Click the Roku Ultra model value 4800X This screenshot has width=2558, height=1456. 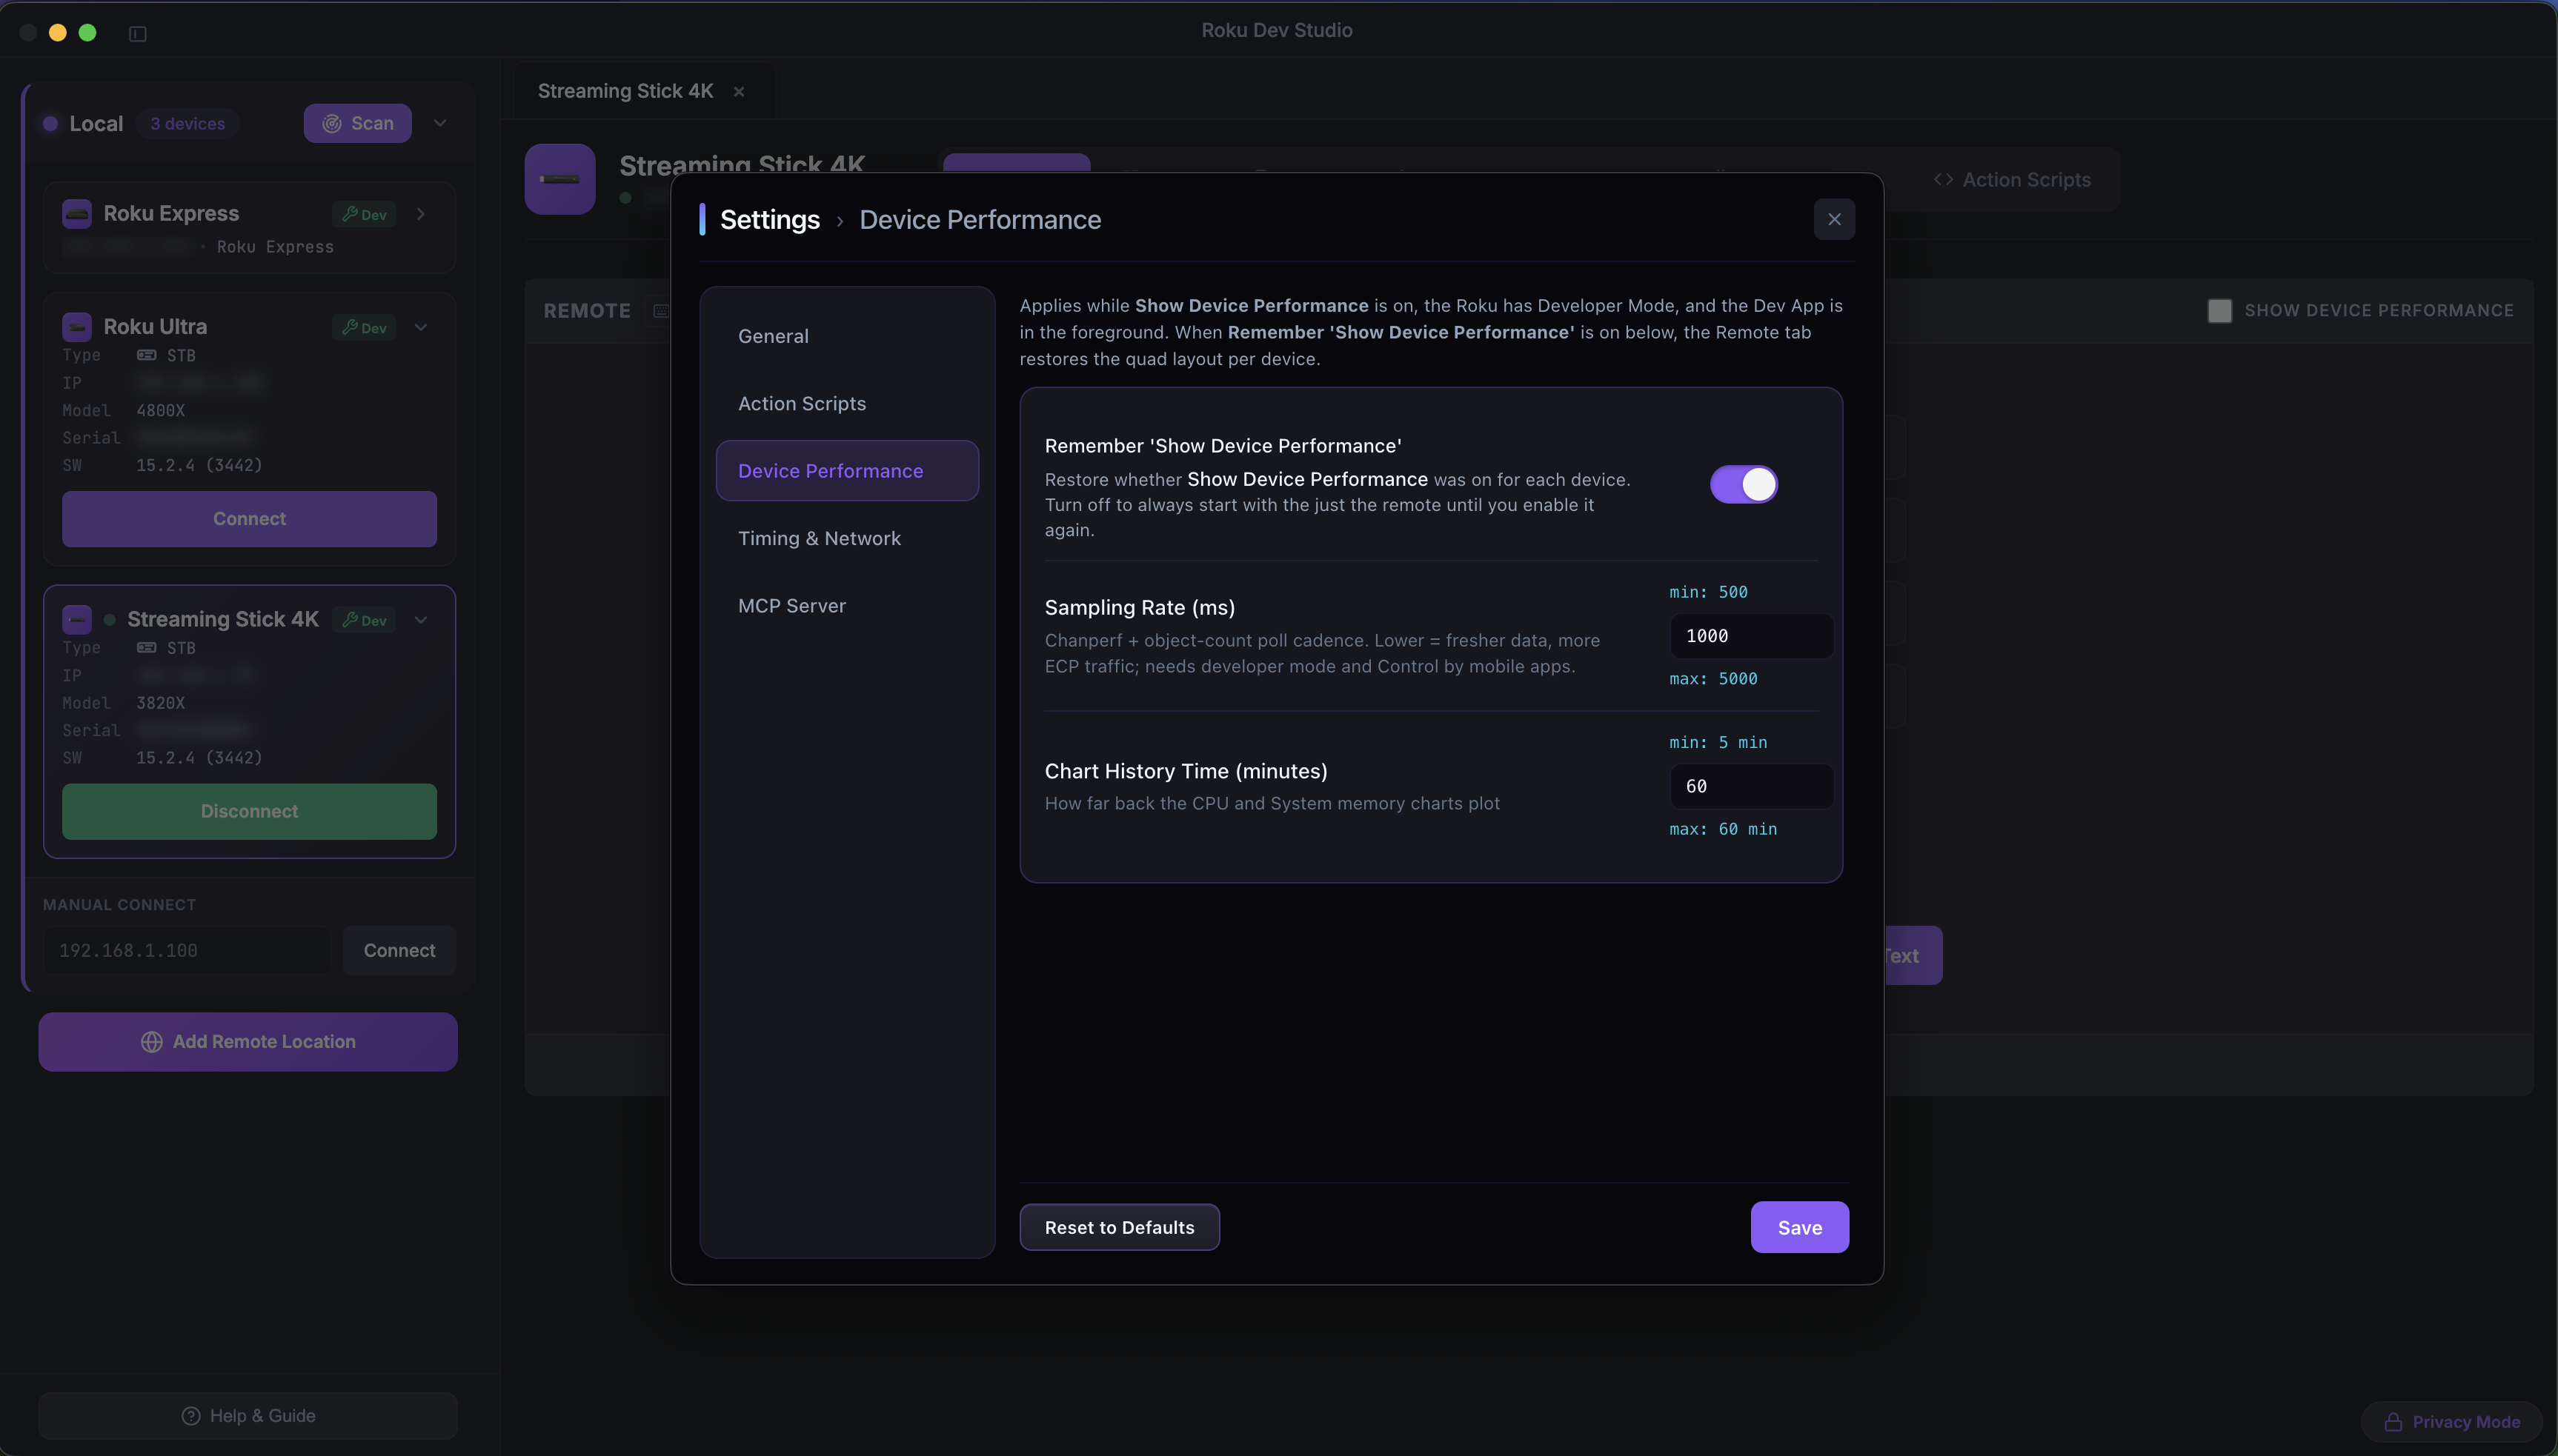coord(160,410)
